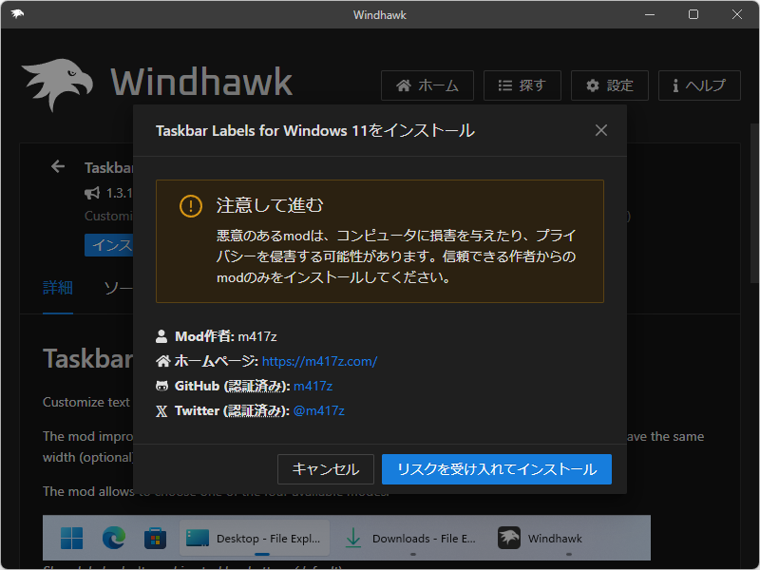Open 設定 via the gear icon

pos(594,85)
